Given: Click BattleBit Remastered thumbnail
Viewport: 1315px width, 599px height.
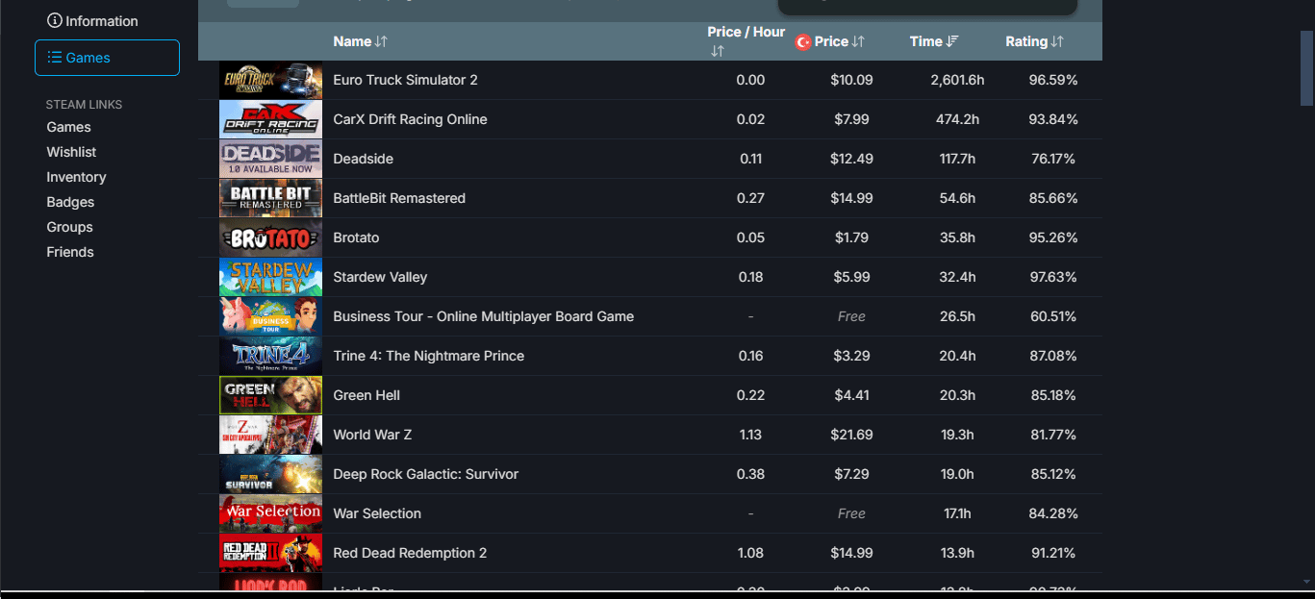Looking at the screenshot, I should [x=270, y=198].
